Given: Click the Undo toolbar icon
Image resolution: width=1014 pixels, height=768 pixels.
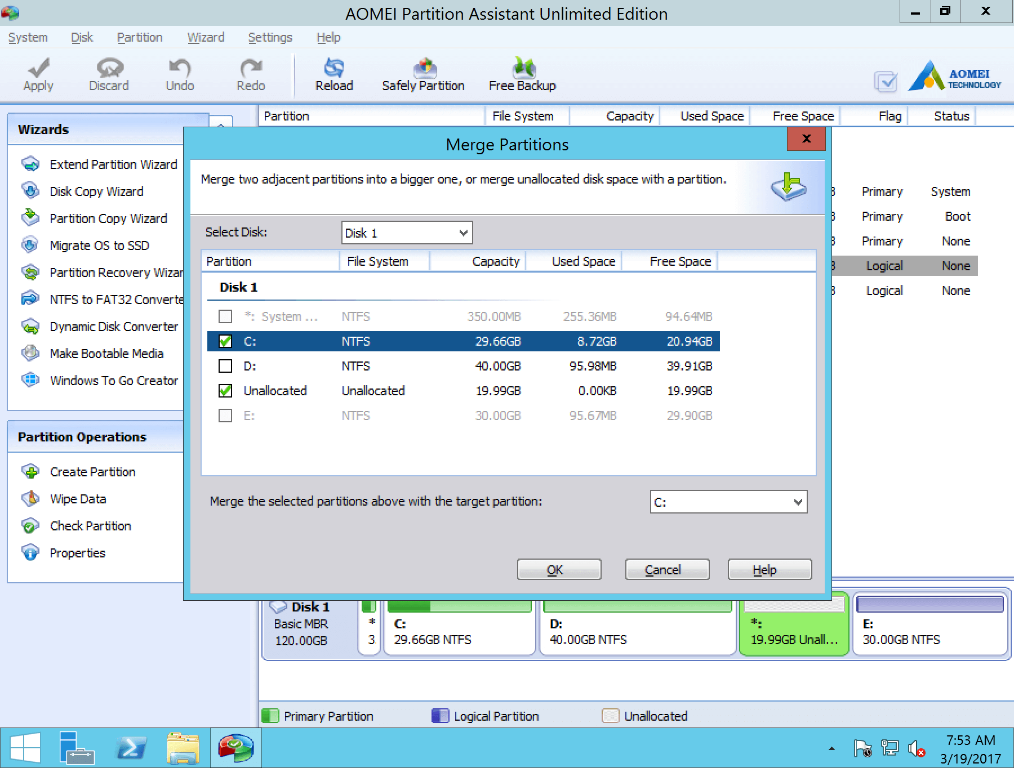Looking at the screenshot, I should (x=180, y=74).
